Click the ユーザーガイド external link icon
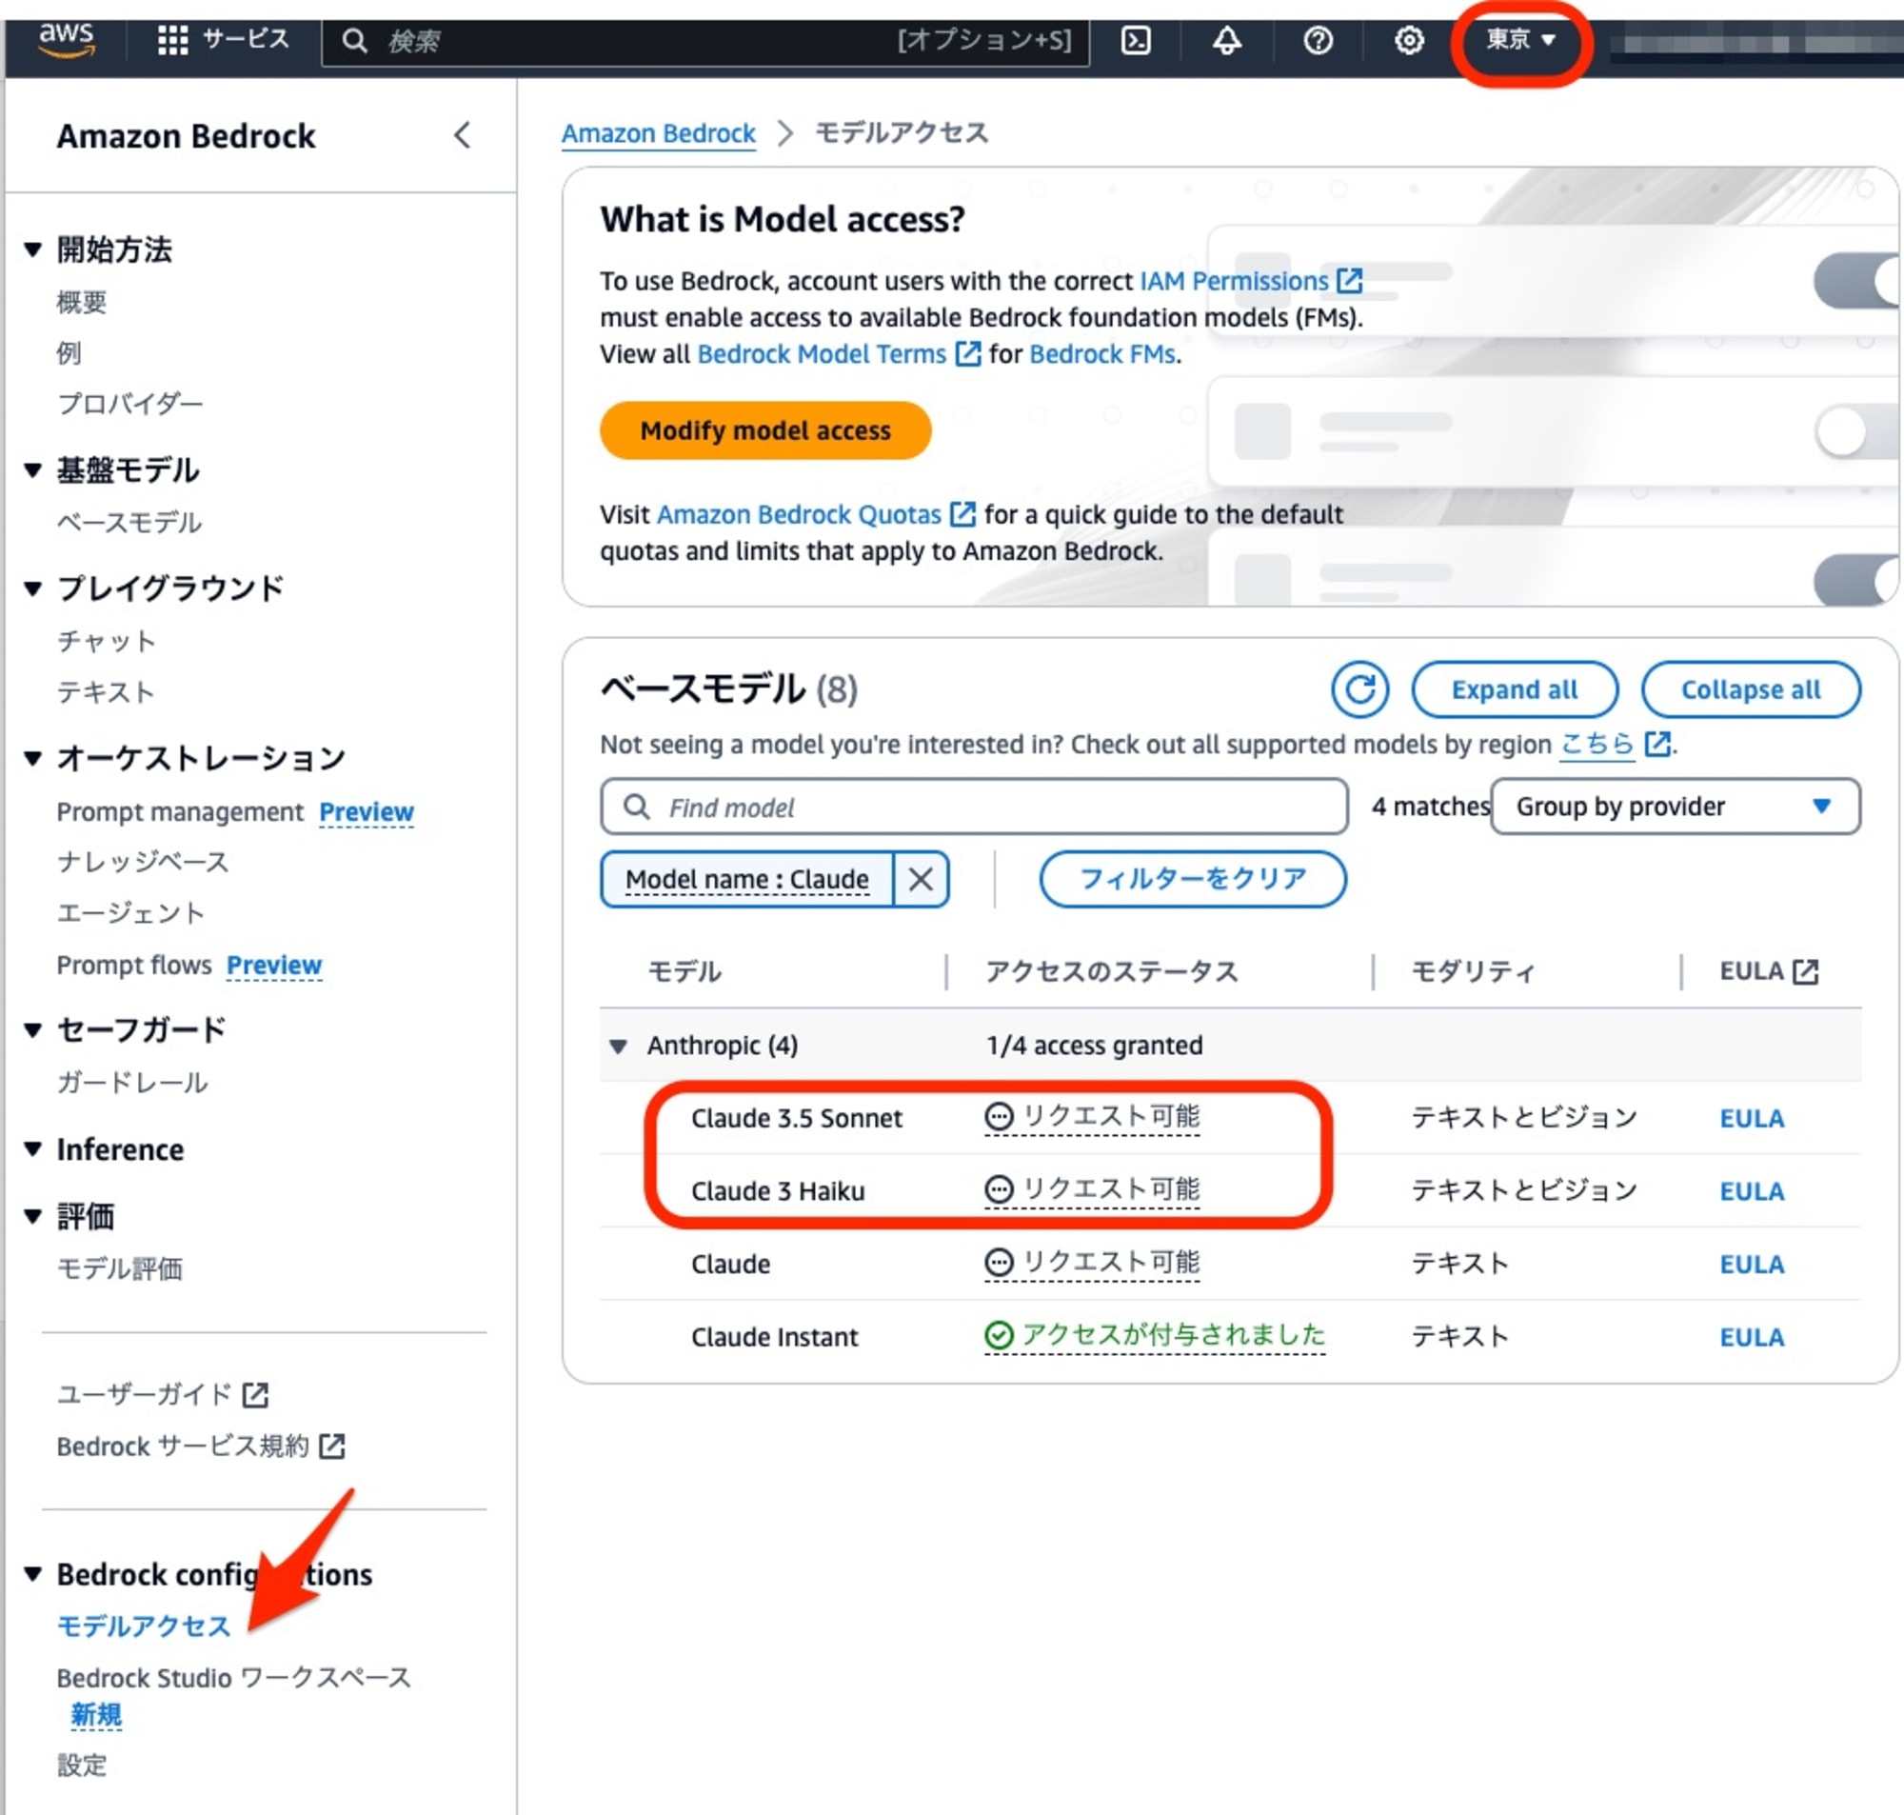1904x1815 pixels. pyautogui.click(x=255, y=1394)
